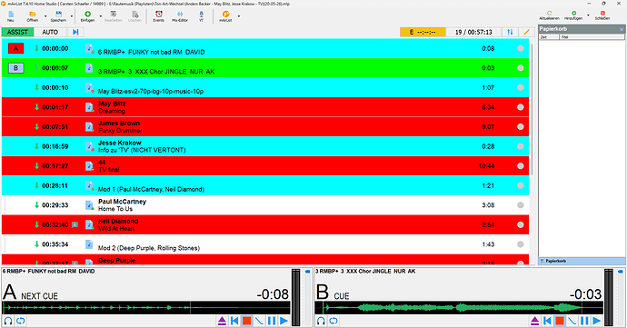
Task: Toggle status circle for James Brown row
Action: pos(521,127)
